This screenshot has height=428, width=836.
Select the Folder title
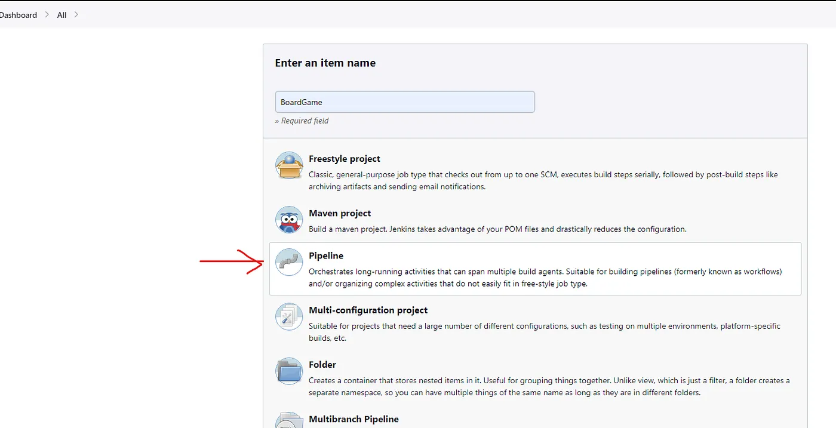point(322,364)
